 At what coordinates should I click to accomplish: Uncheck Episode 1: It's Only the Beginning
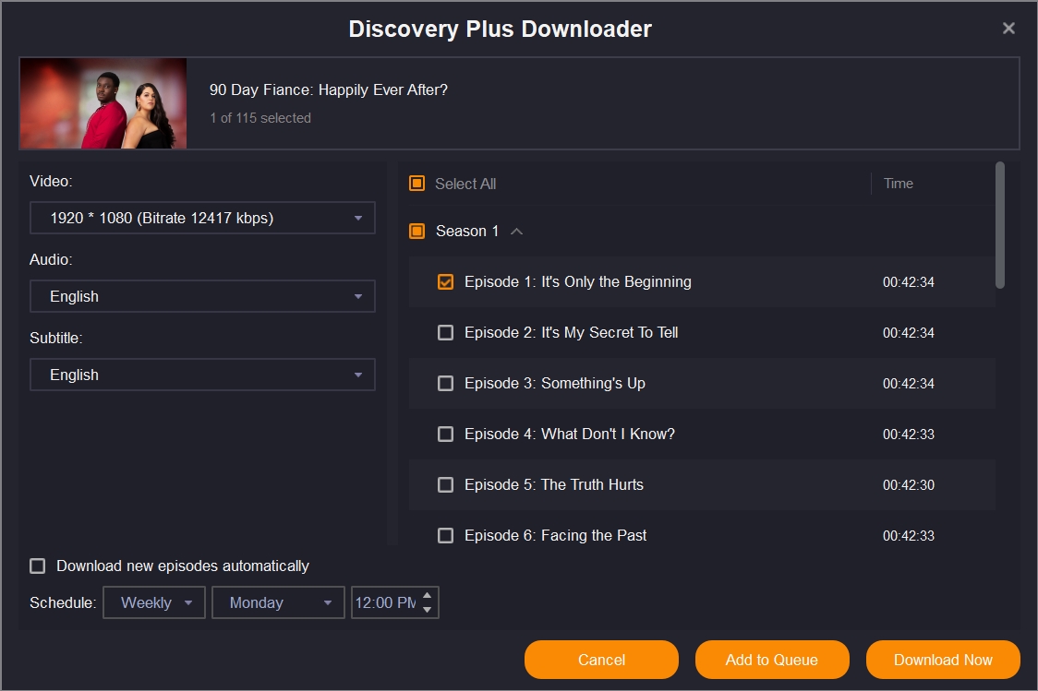pos(445,282)
